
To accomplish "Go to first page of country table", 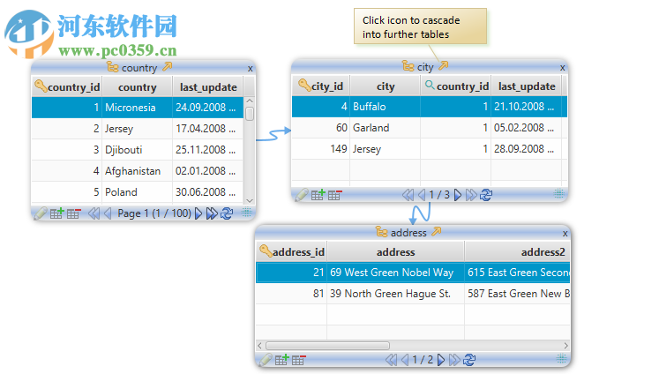I will click(x=94, y=213).
